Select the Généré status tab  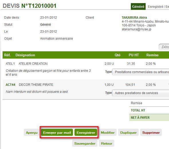138,7
